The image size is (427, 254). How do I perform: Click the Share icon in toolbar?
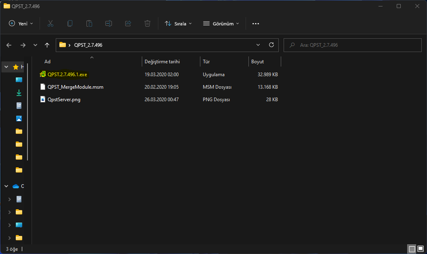[128, 24]
